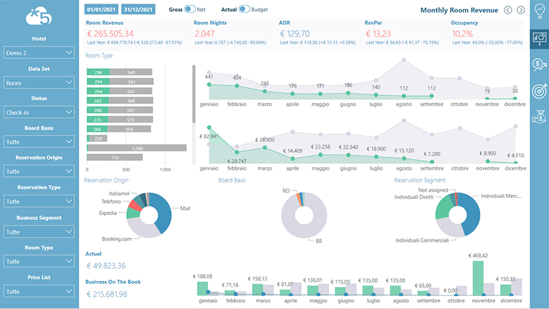Click the Board Basis chart title
This screenshot has height=309, width=549.
(x=232, y=180)
